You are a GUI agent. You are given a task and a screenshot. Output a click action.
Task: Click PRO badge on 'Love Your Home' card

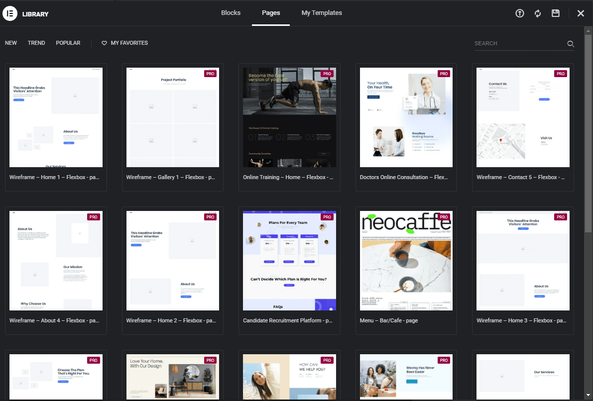click(x=210, y=360)
